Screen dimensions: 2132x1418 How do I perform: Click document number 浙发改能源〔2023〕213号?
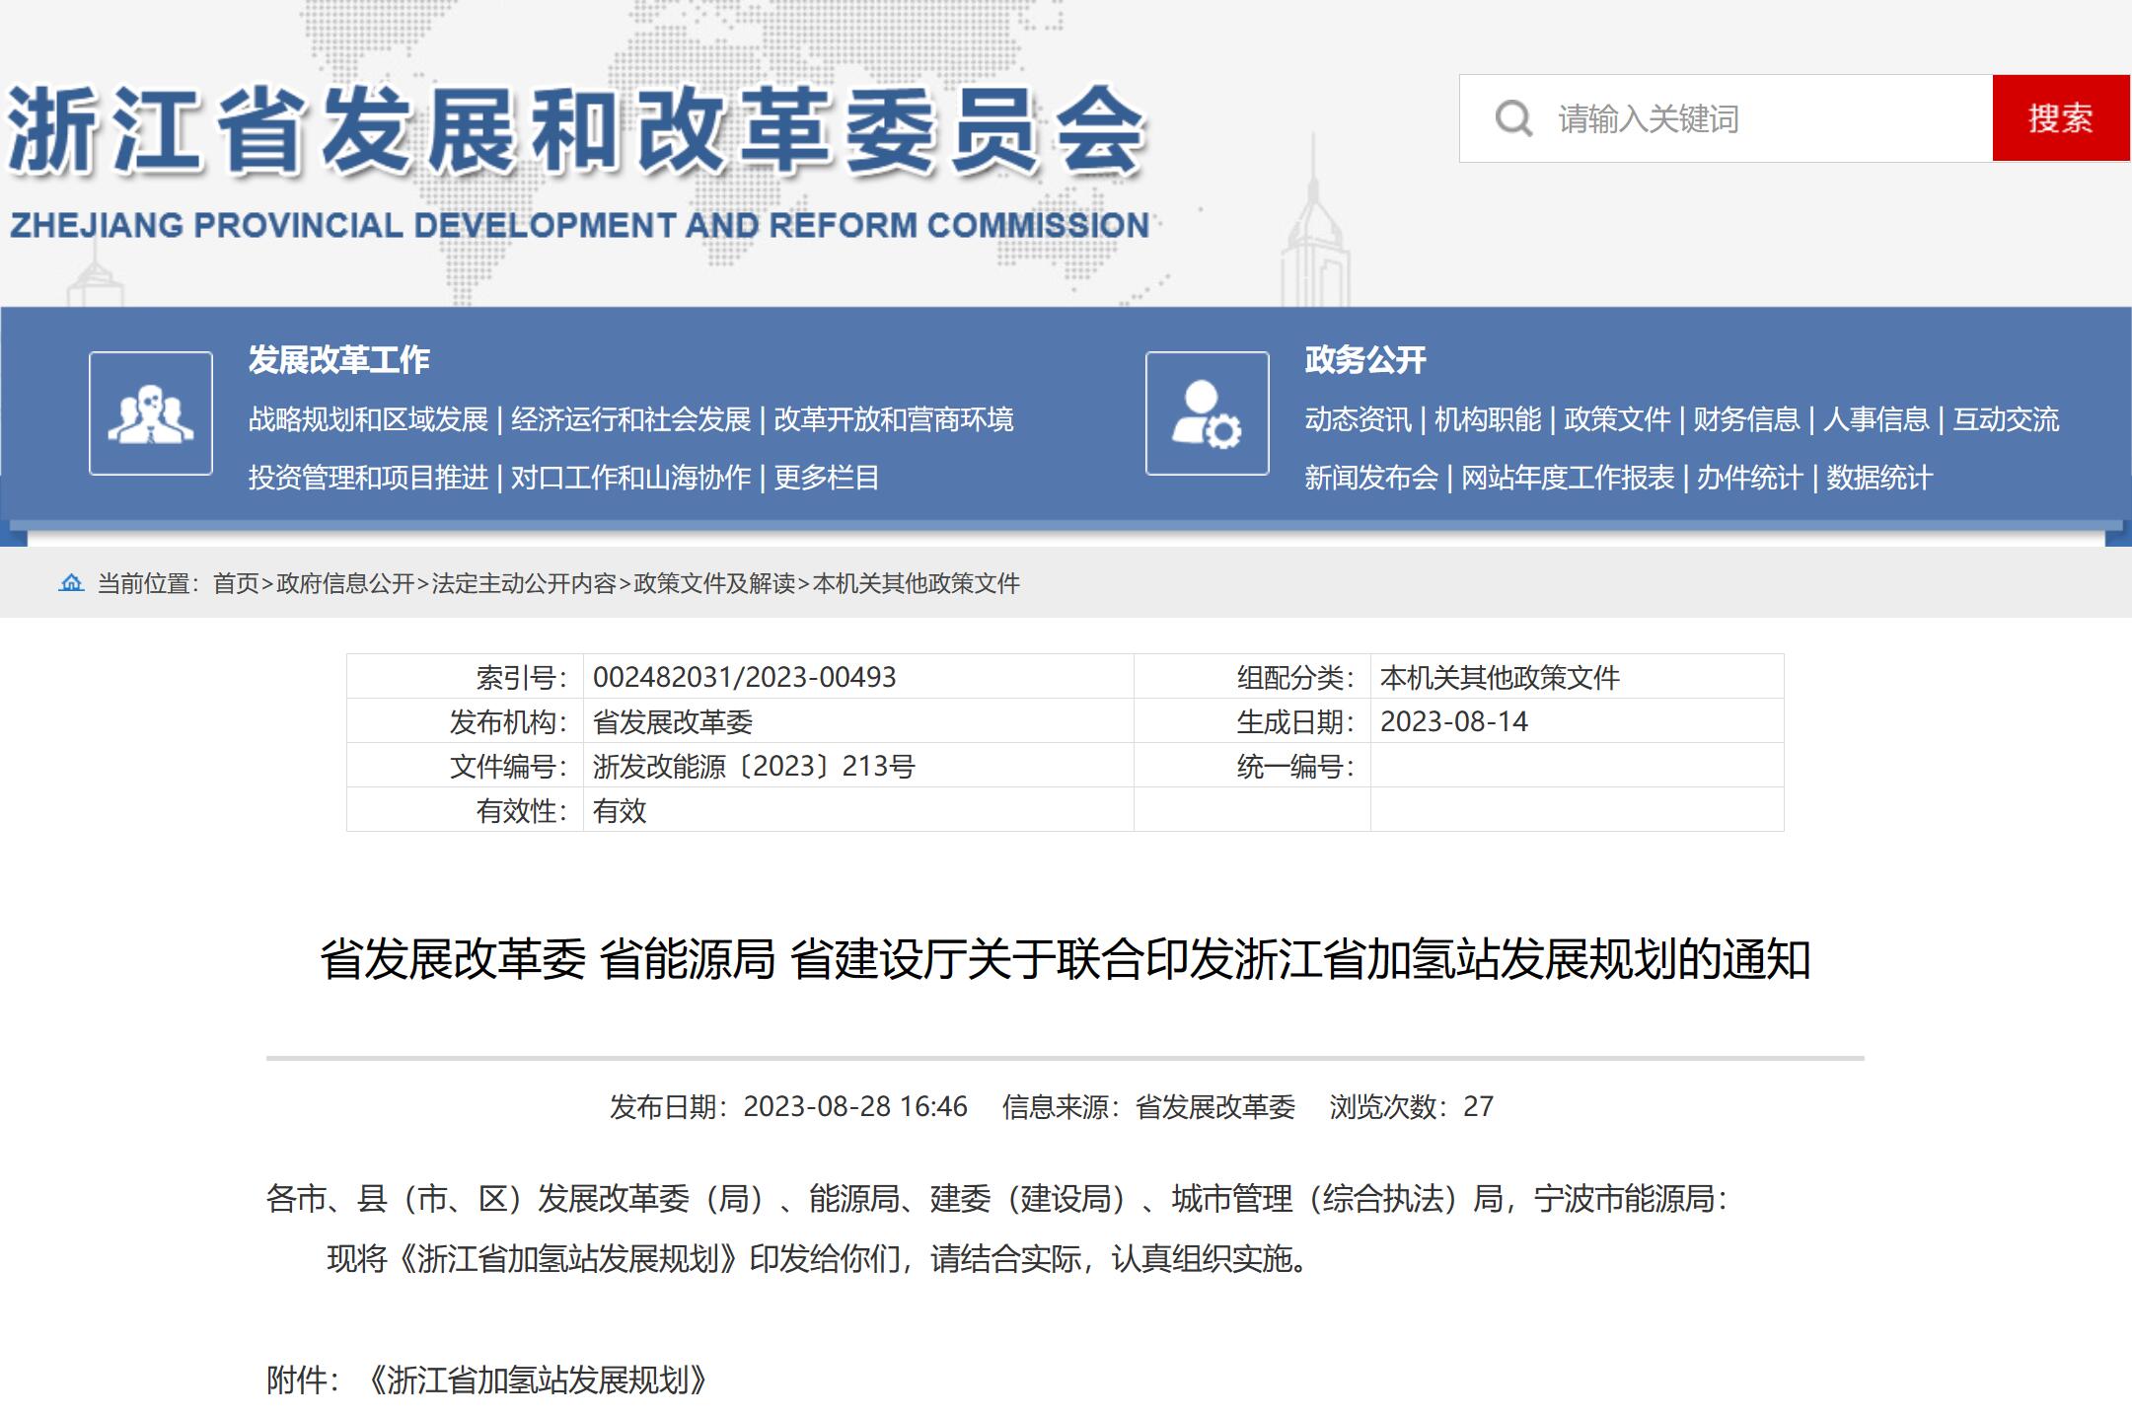click(x=754, y=766)
